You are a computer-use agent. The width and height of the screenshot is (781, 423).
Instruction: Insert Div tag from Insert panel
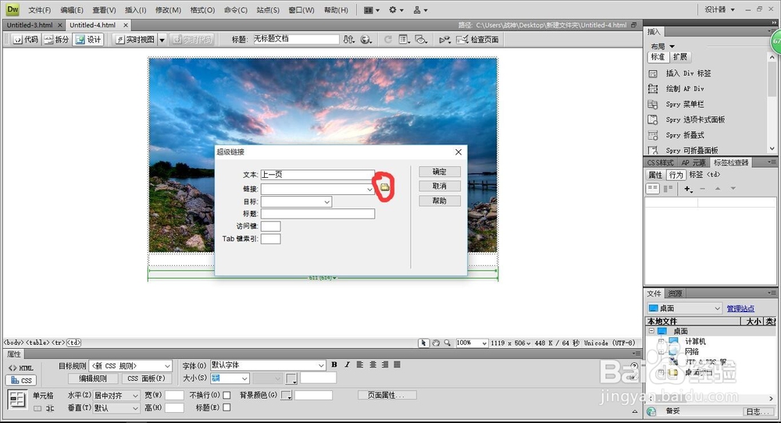[680, 73]
